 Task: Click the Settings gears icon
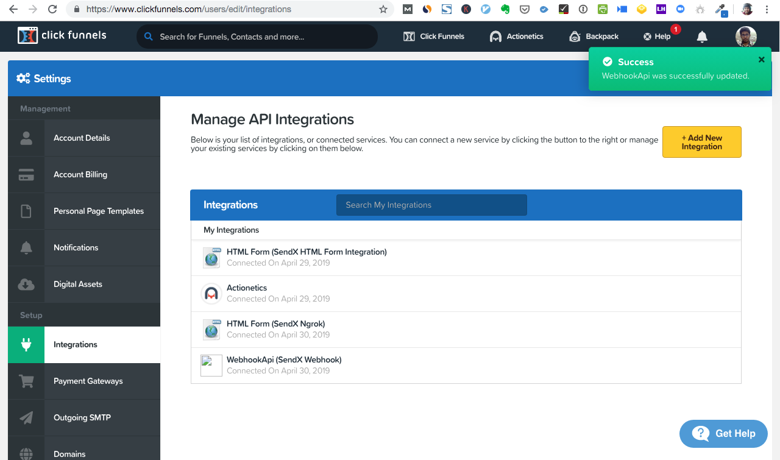tap(23, 78)
